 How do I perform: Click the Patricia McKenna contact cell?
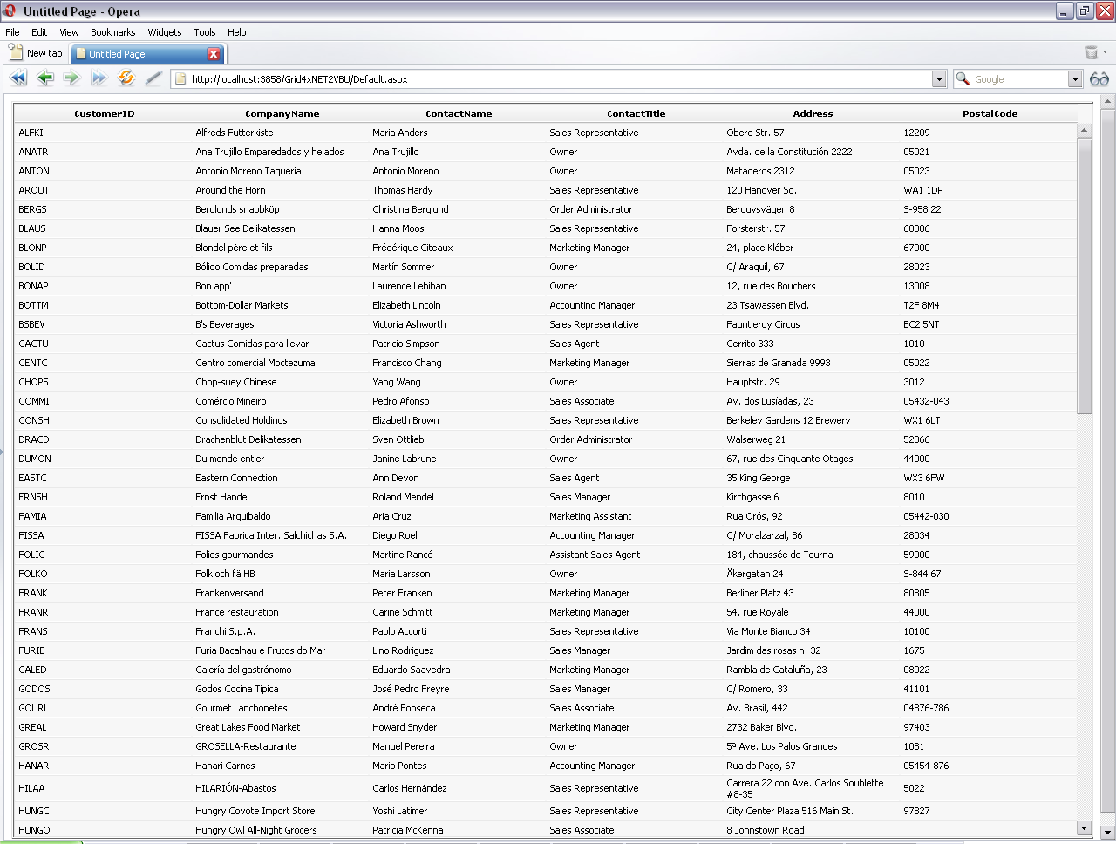(x=407, y=830)
